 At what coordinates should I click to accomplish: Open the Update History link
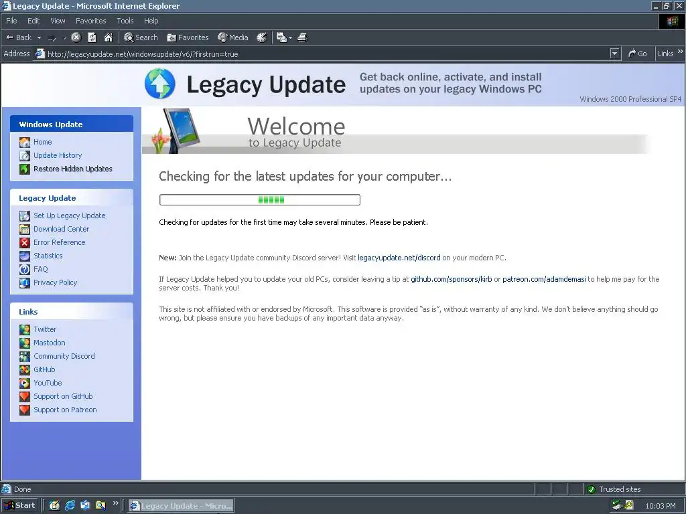pyautogui.click(x=58, y=155)
